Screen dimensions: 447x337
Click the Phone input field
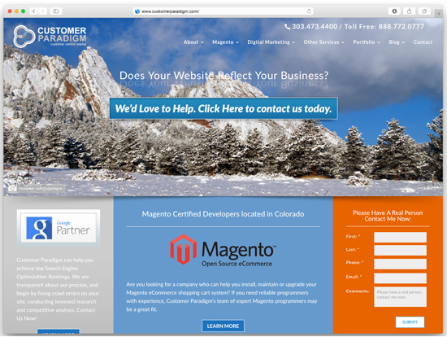coord(400,264)
